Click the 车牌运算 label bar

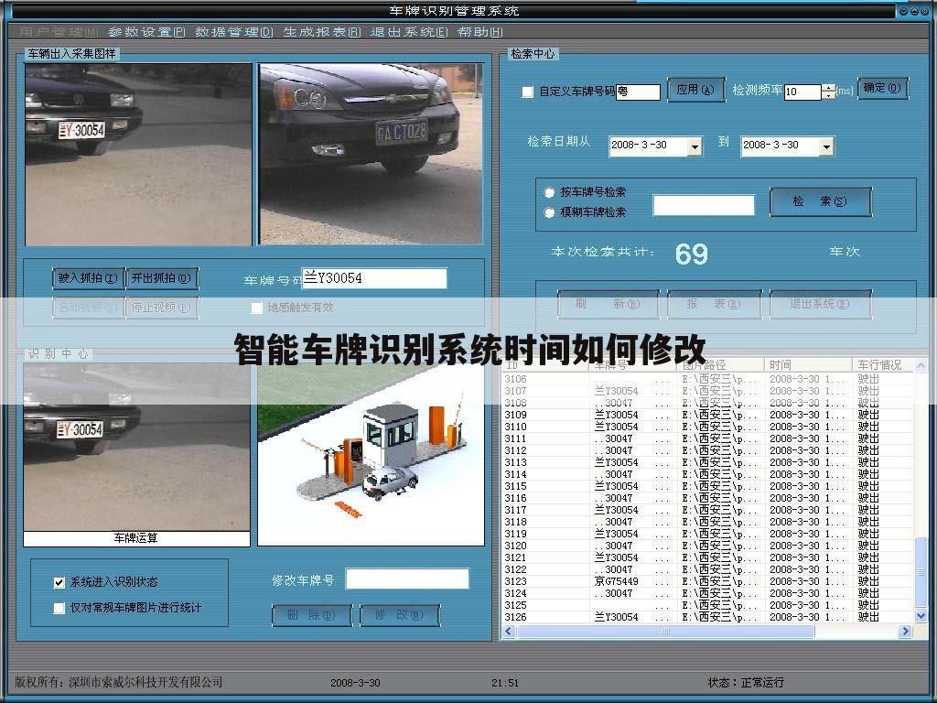(x=136, y=538)
